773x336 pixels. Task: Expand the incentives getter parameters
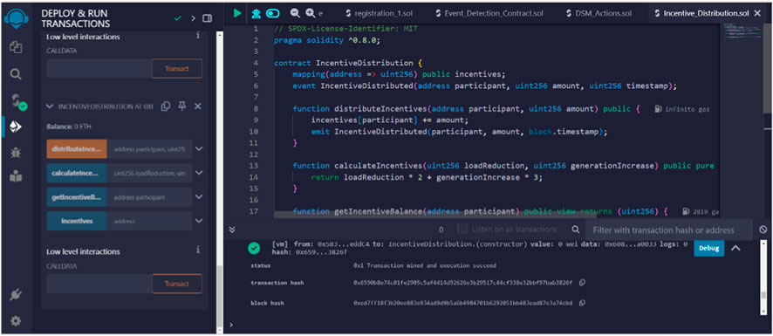[x=199, y=221]
